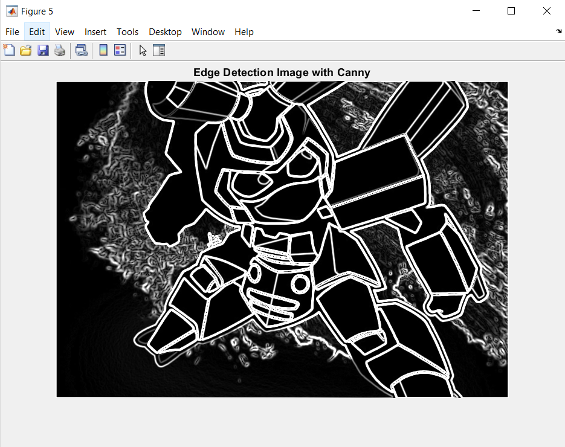This screenshot has height=447, width=565.
Task: Enable plot edit mode with the arrow tool
Action: [142, 50]
